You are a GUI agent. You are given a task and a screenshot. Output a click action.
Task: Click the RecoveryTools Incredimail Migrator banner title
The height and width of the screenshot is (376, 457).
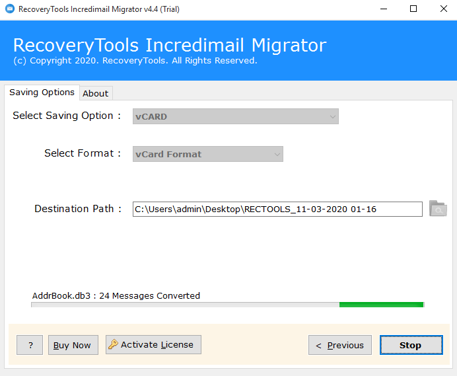[169, 45]
